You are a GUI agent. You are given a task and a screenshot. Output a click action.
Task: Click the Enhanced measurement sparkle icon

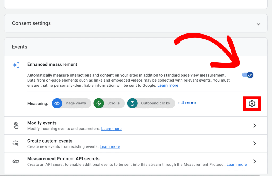pyautogui.click(x=16, y=65)
